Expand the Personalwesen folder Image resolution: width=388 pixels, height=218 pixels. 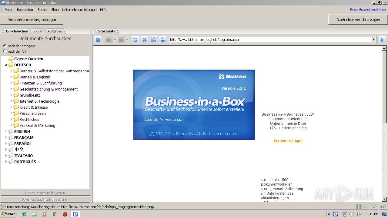[11, 113]
